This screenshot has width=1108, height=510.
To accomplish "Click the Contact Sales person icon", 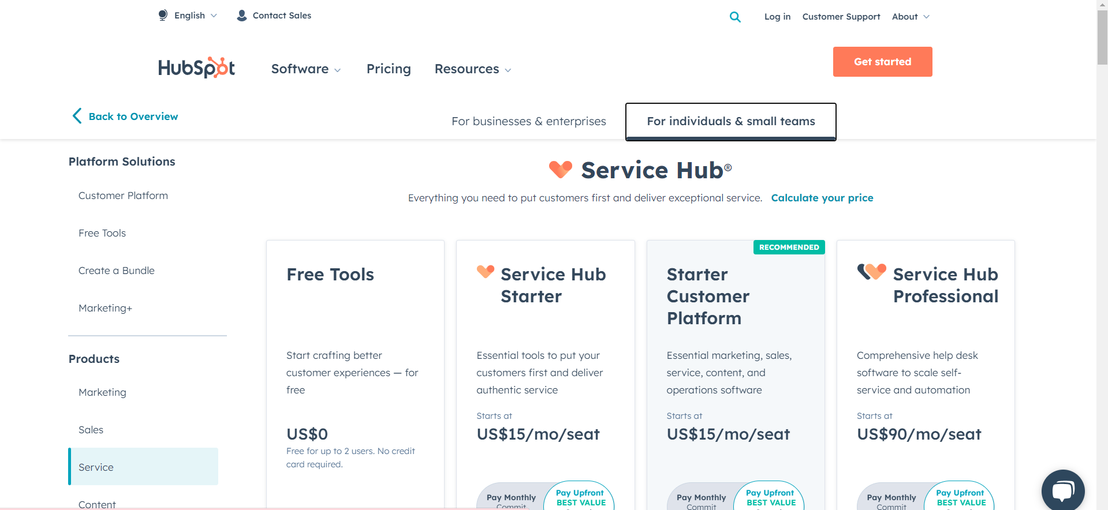I will pos(242,16).
